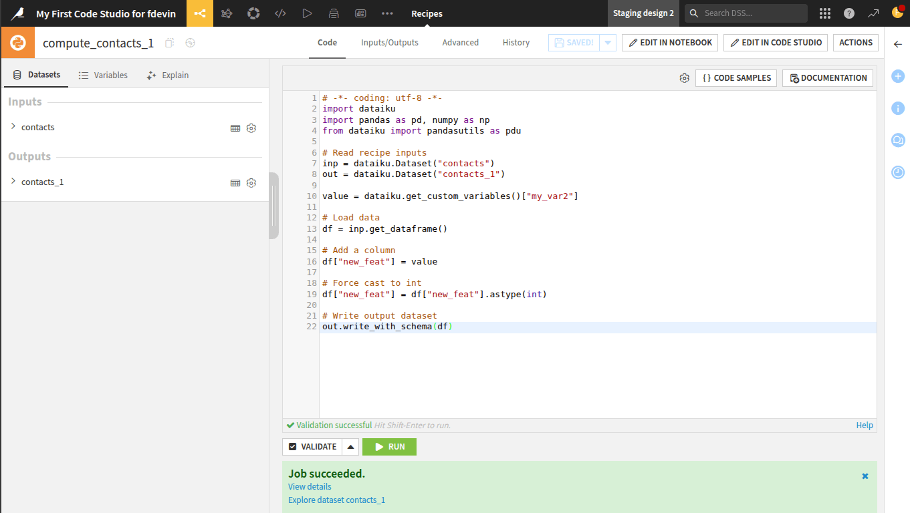Switch to the Inputs/Outputs tab
The height and width of the screenshot is (513, 910).
(389, 42)
